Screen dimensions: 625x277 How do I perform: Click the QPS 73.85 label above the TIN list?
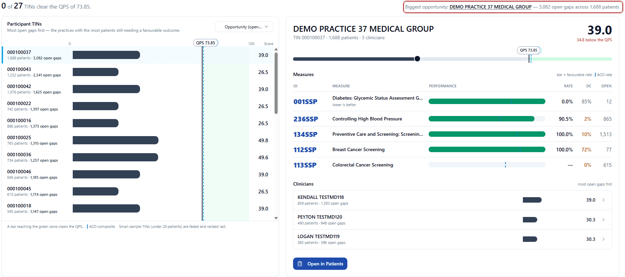point(206,43)
